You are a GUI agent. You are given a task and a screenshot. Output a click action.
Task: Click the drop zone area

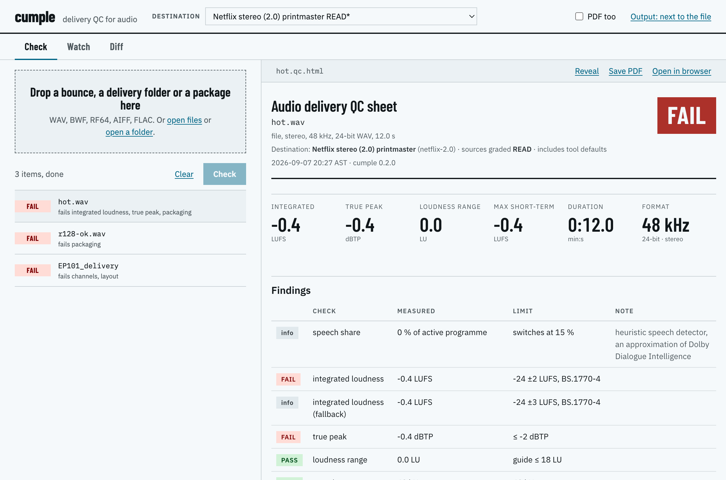click(130, 111)
